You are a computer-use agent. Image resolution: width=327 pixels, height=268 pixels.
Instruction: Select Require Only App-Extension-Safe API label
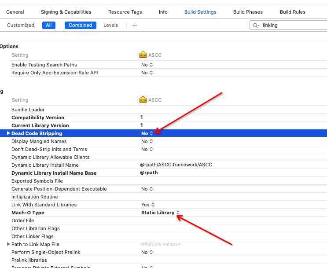point(55,73)
